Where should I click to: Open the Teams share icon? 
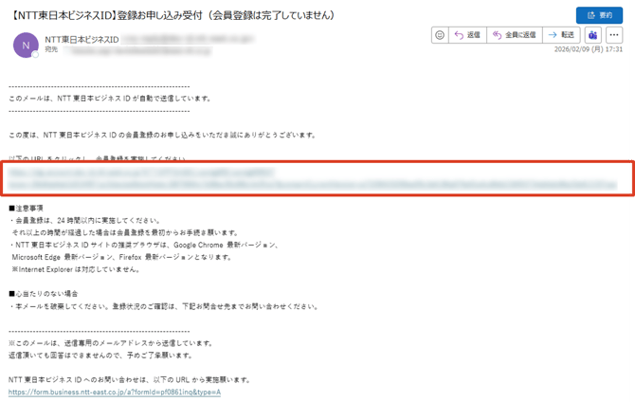click(593, 35)
